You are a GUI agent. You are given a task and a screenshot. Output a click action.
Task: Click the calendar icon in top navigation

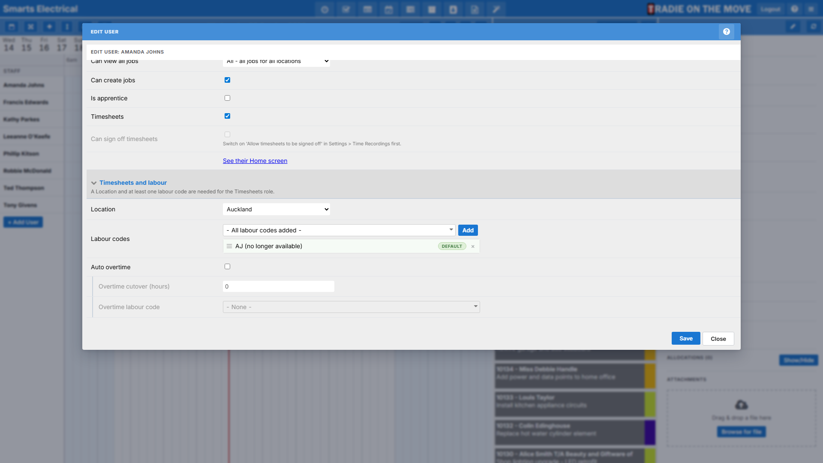coord(389,9)
